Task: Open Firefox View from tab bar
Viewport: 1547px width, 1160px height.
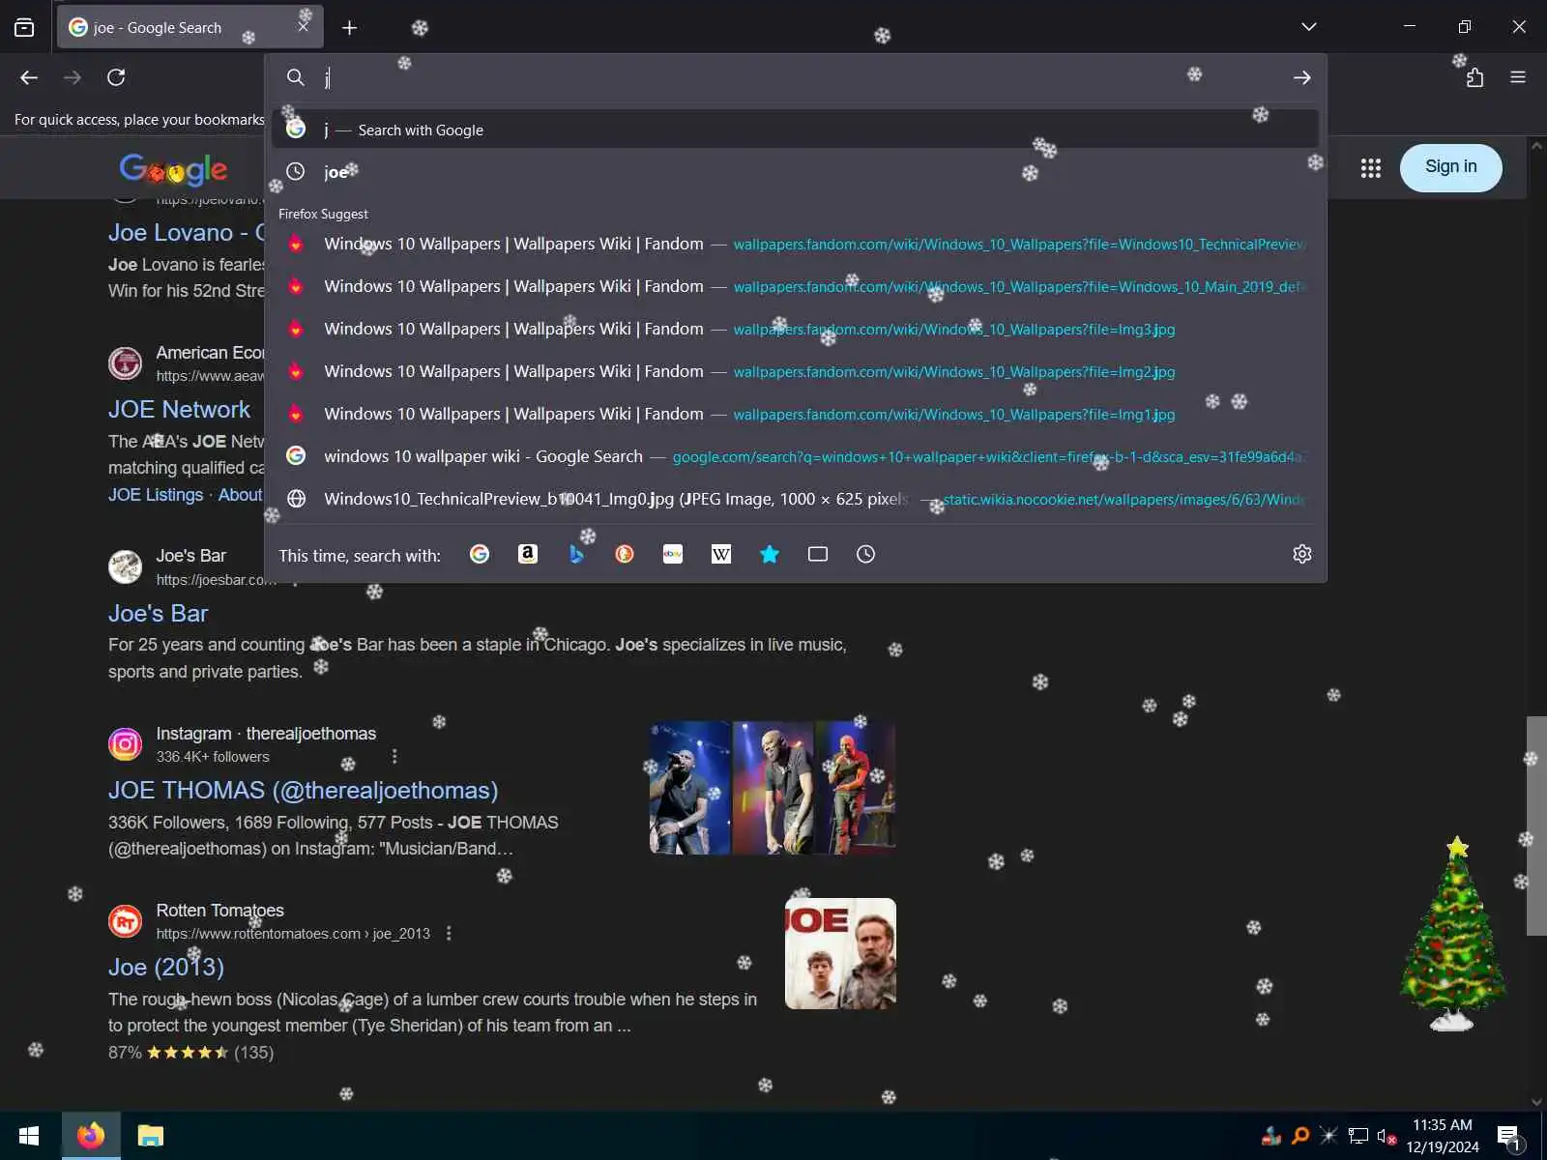Action: 25,27
